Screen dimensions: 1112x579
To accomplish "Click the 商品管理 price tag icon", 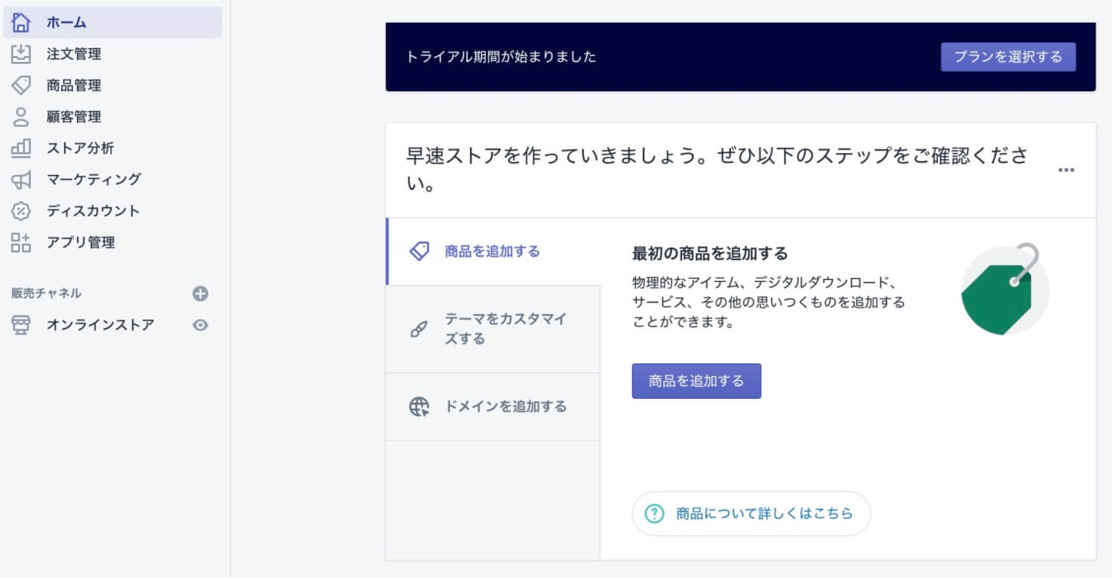I will [x=21, y=85].
